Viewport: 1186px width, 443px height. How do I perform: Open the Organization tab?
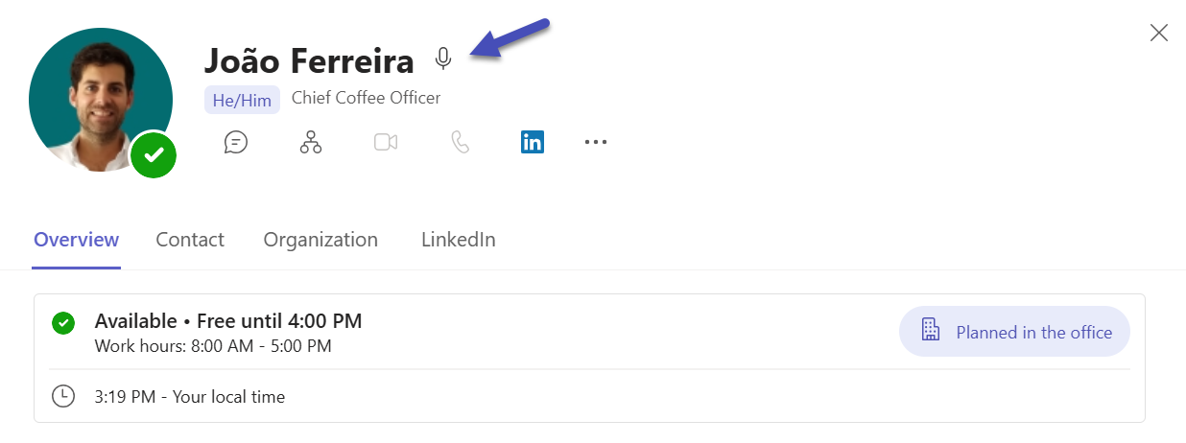coord(320,240)
